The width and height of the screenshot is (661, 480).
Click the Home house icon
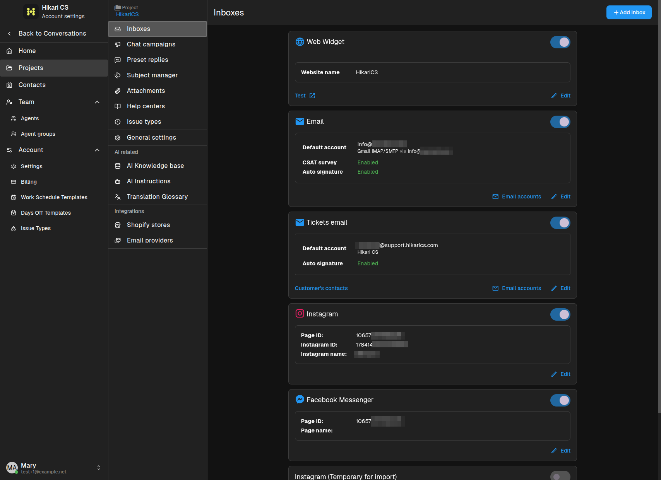click(9, 51)
